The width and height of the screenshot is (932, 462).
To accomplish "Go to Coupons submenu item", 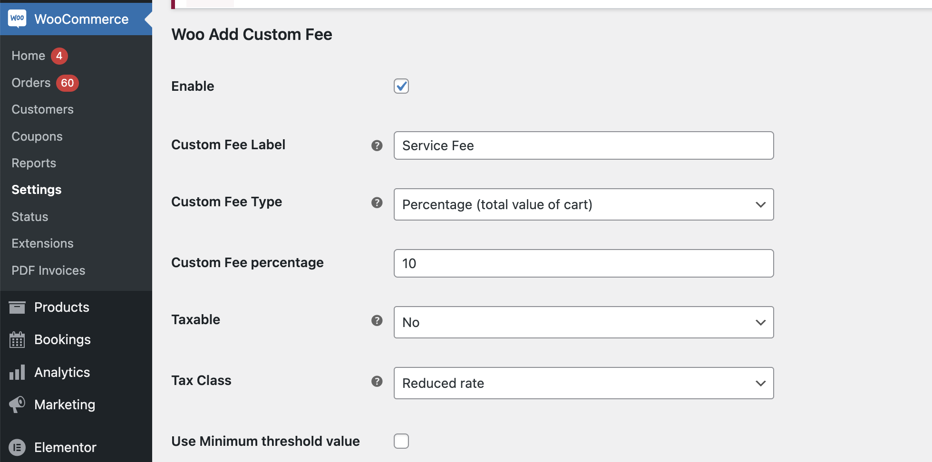I will [37, 136].
